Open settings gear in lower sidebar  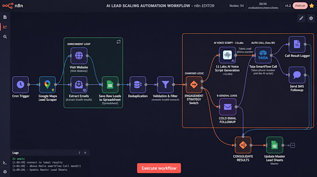click(5, 171)
